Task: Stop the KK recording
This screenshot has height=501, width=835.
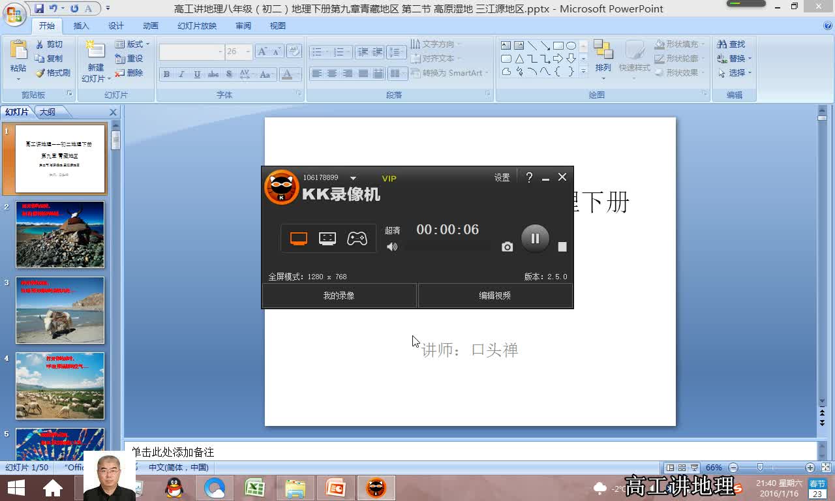Action: (x=562, y=247)
